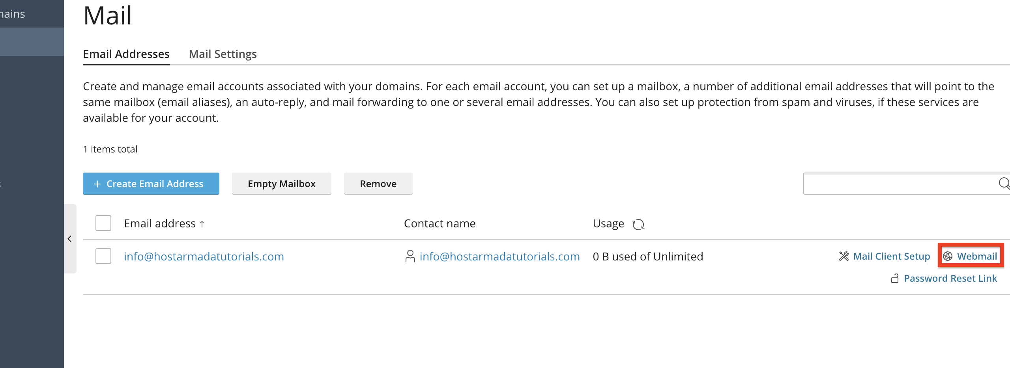Check the info@hostarmadatutorials.com row checkbox

(103, 256)
